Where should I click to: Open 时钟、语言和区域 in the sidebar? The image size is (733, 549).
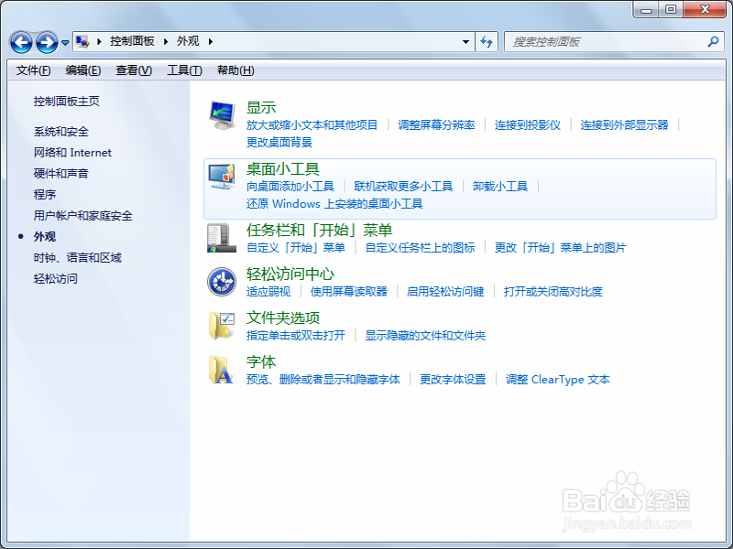[78, 258]
